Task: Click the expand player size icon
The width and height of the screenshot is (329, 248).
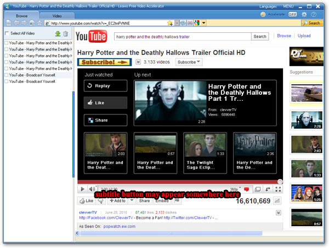Action: click(258, 189)
